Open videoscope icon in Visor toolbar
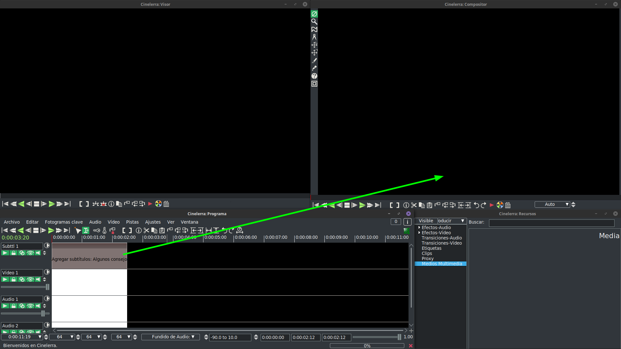Screen dimensions: 621x349 click(x=158, y=204)
